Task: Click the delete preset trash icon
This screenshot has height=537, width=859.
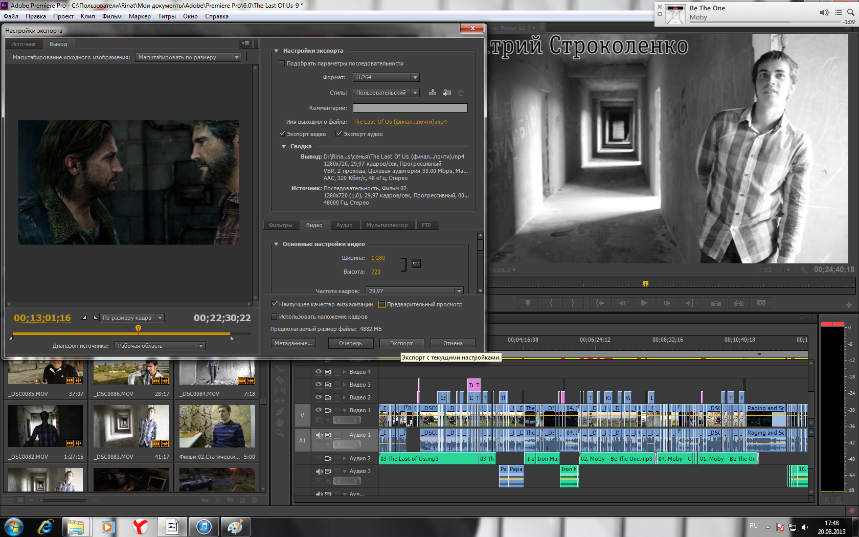Action: pyautogui.click(x=461, y=93)
